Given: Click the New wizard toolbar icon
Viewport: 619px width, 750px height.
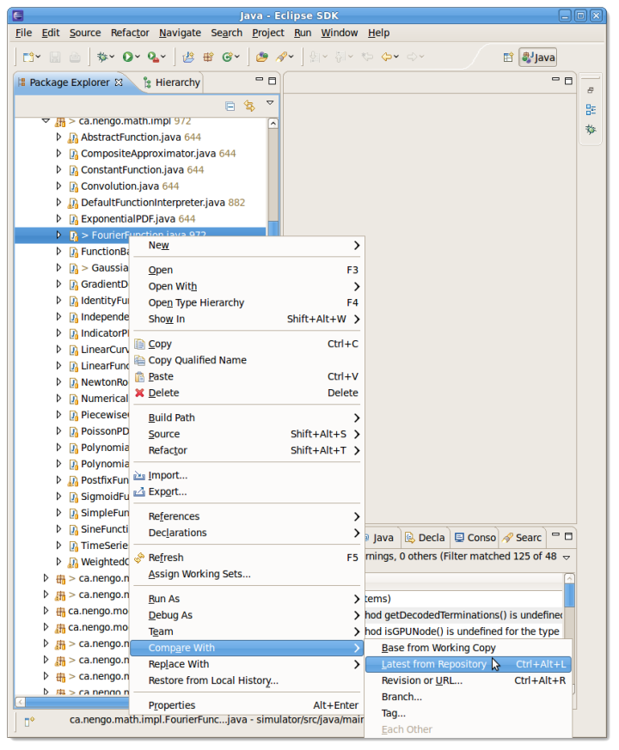Looking at the screenshot, I should tap(28, 57).
